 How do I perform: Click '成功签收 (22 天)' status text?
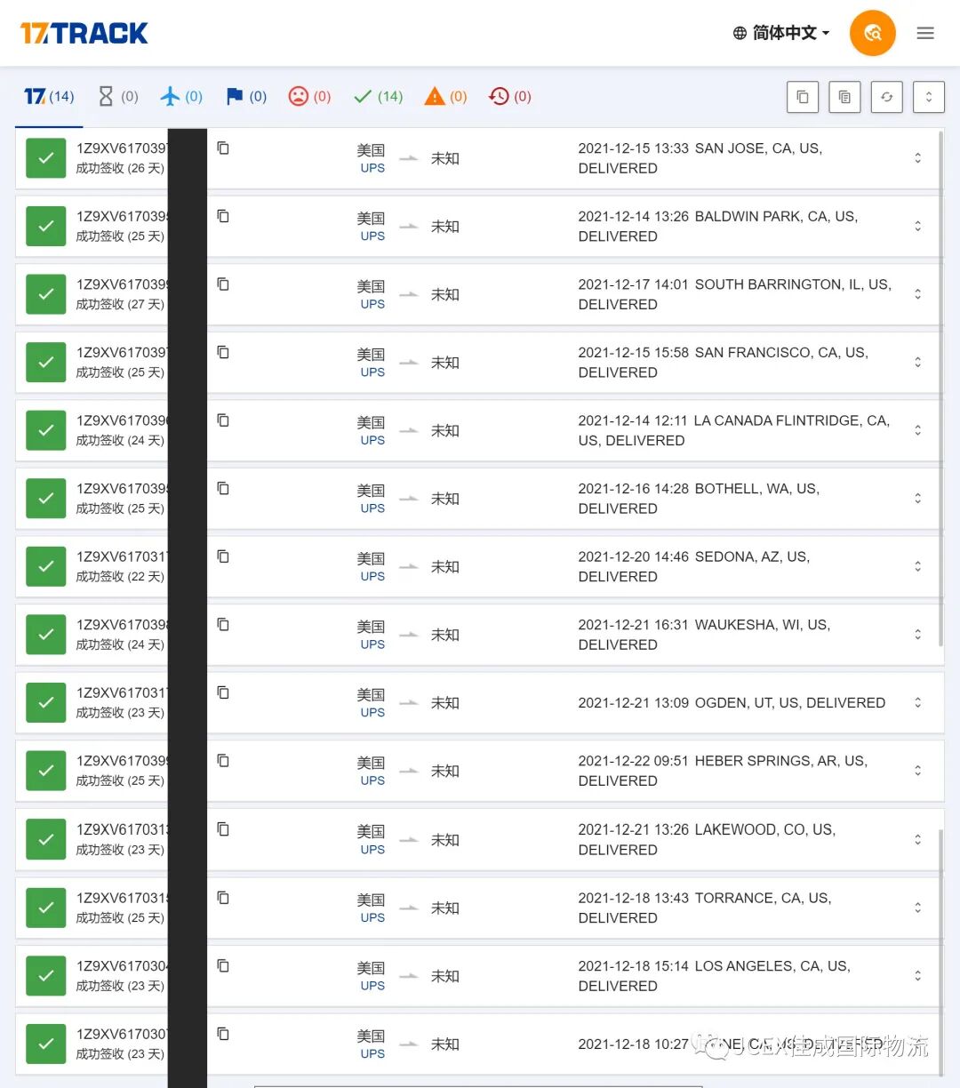pyautogui.click(x=120, y=576)
